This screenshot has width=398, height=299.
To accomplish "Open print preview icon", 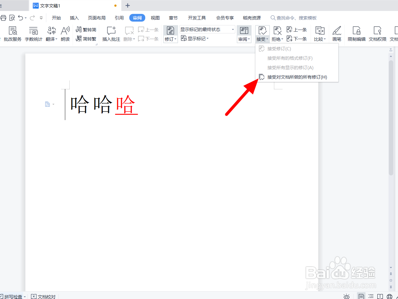I will [x=12, y=18].
